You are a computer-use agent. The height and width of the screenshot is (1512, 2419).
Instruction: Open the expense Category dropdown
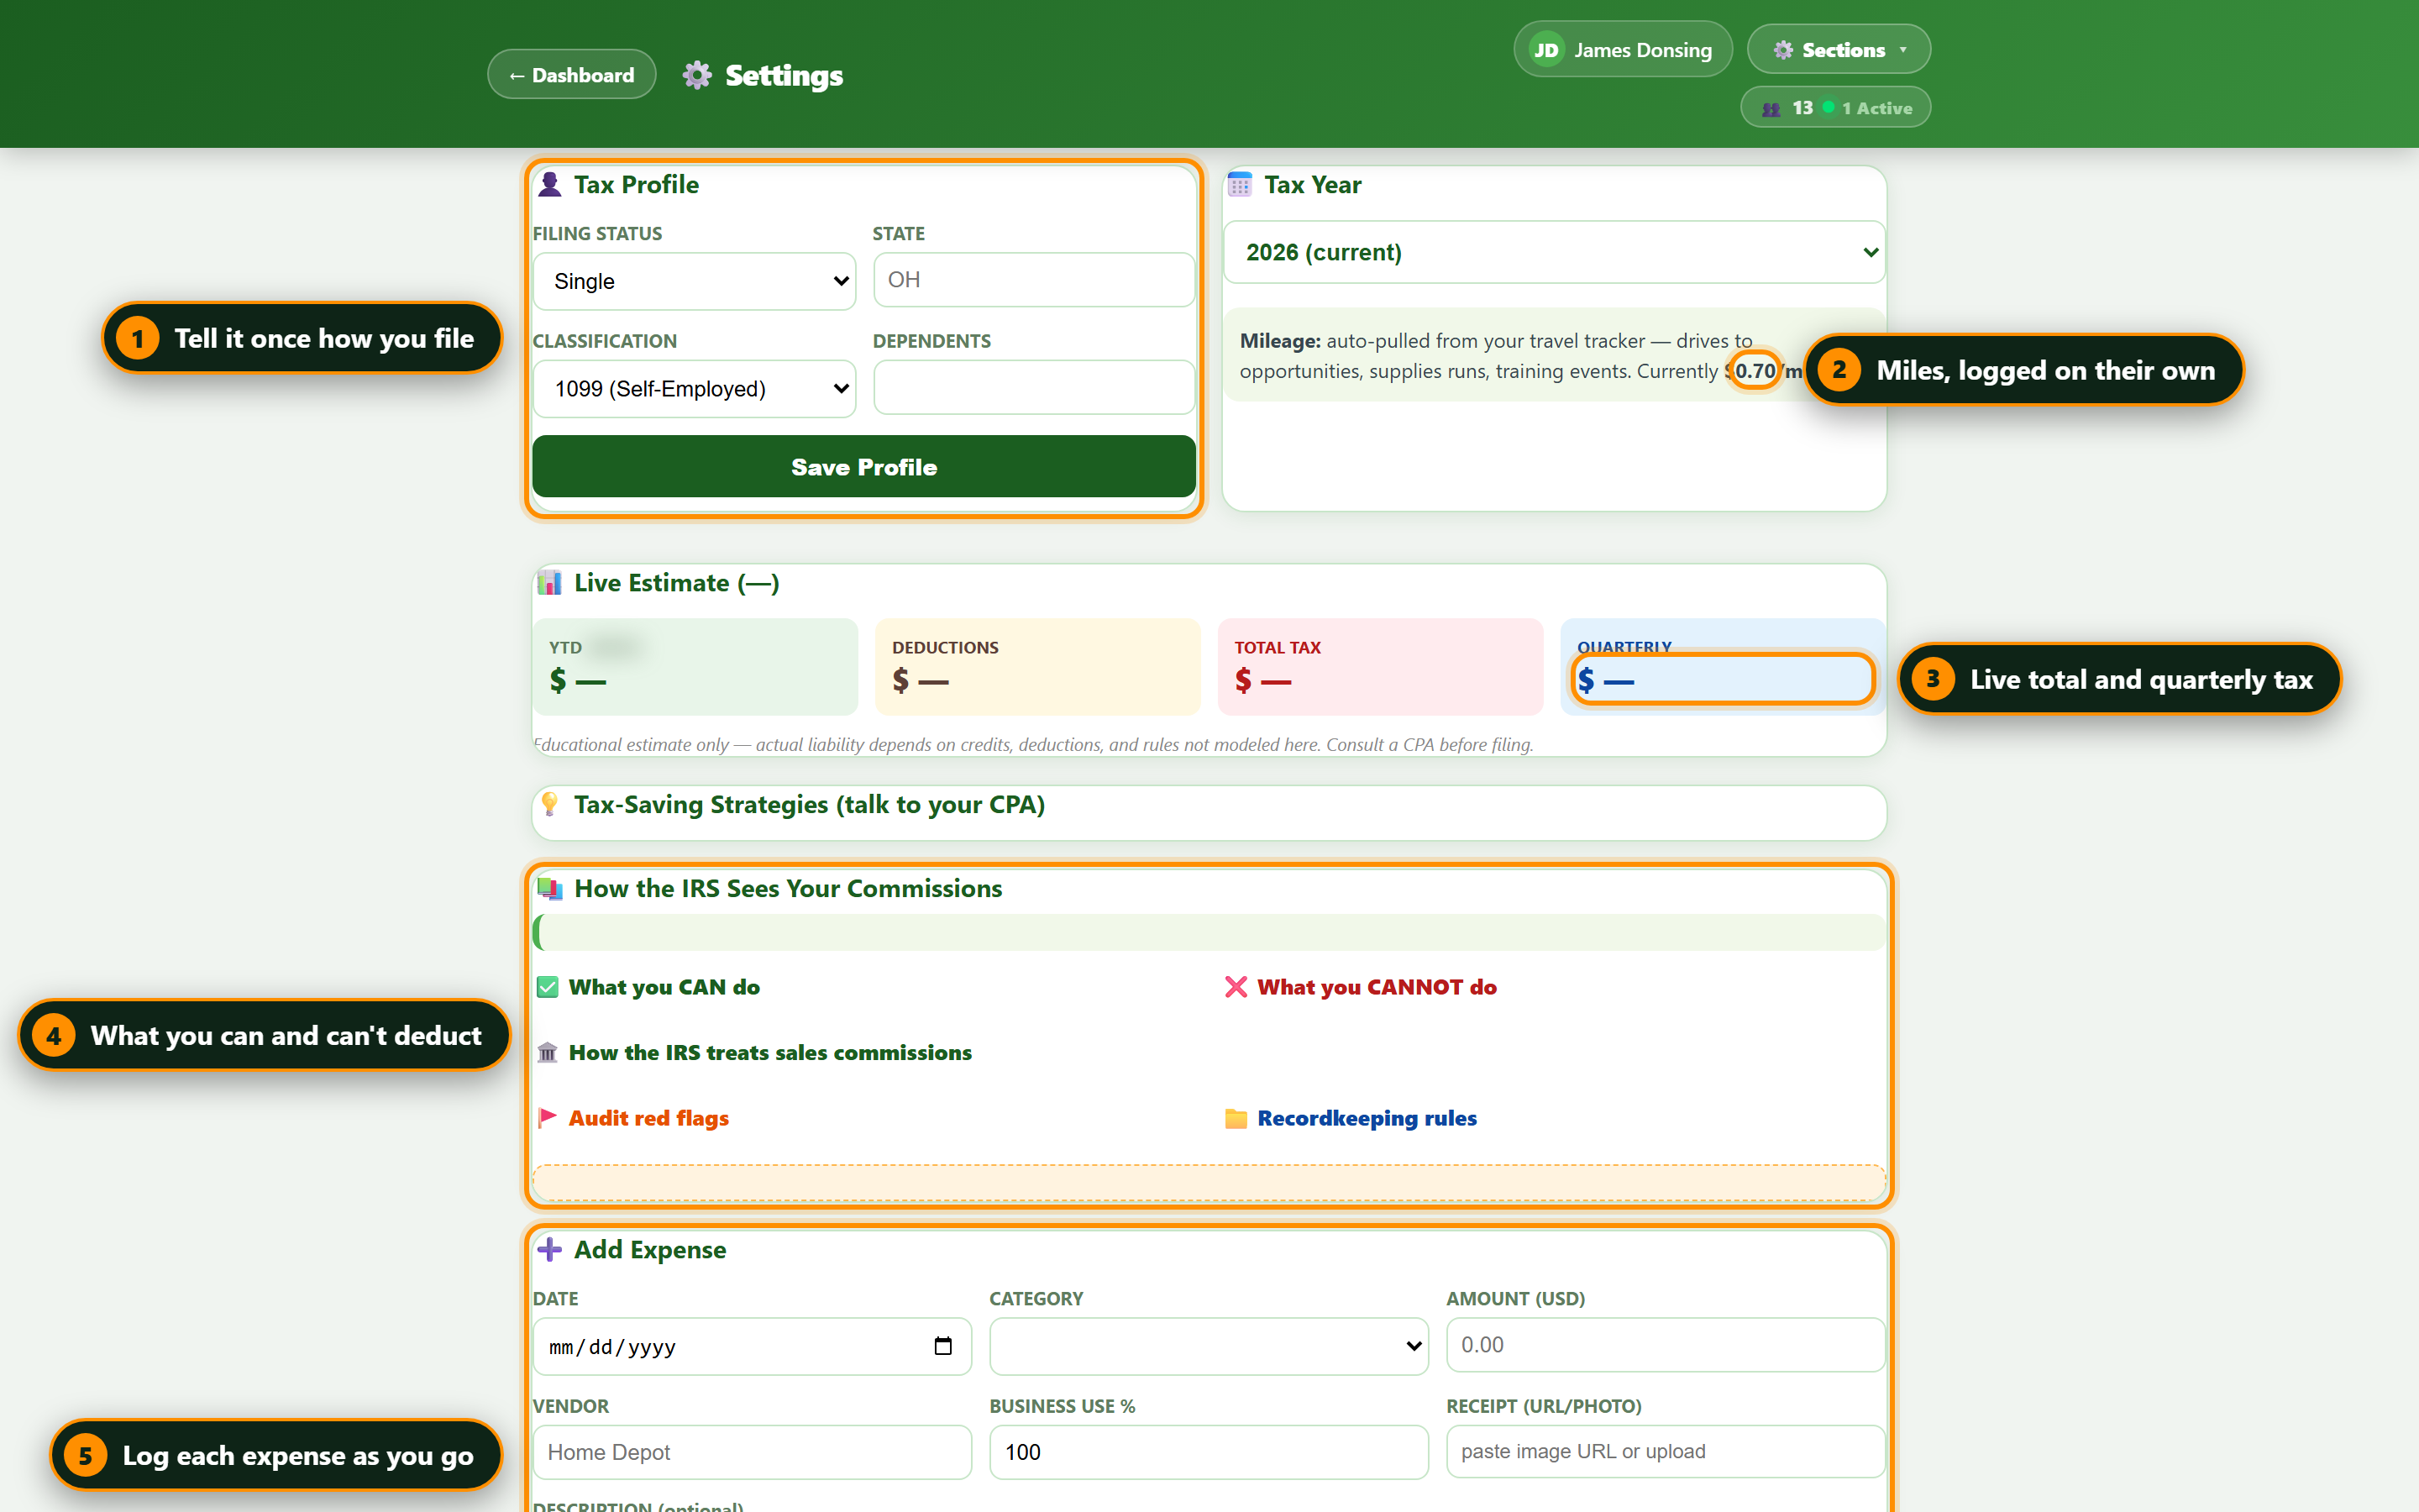1209,1346
